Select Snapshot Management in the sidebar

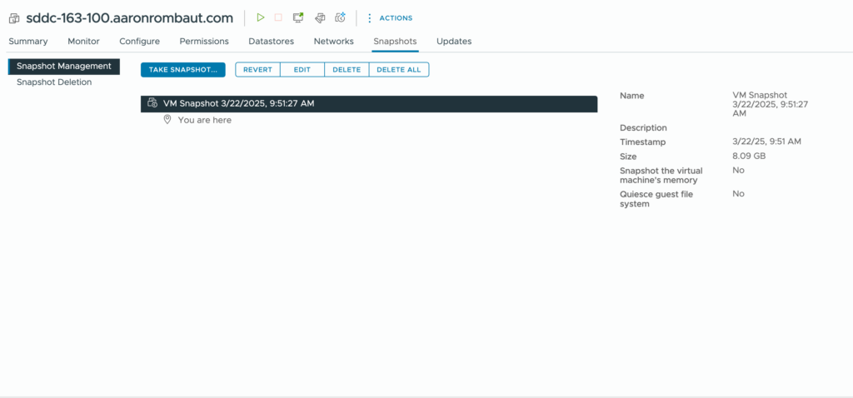pyautogui.click(x=63, y=67)
